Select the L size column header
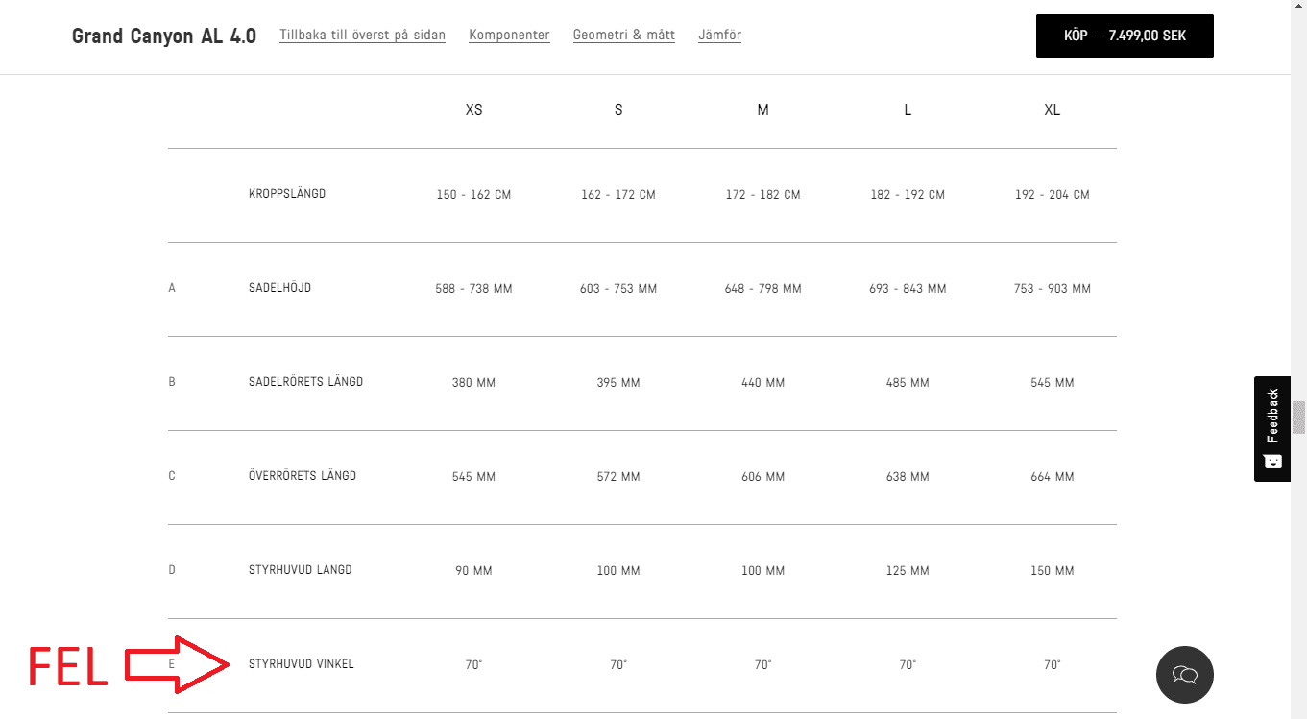 (908, 110)
